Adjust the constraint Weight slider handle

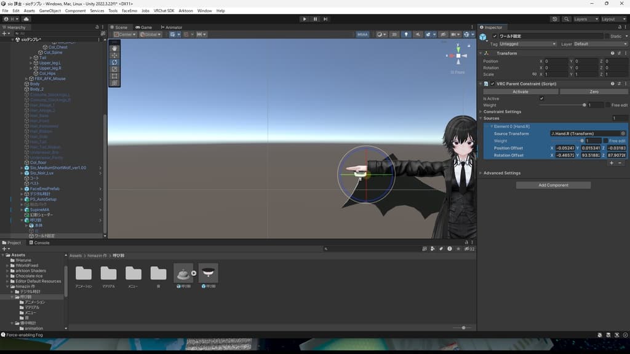pyautogui.click(x=584, y=105)
